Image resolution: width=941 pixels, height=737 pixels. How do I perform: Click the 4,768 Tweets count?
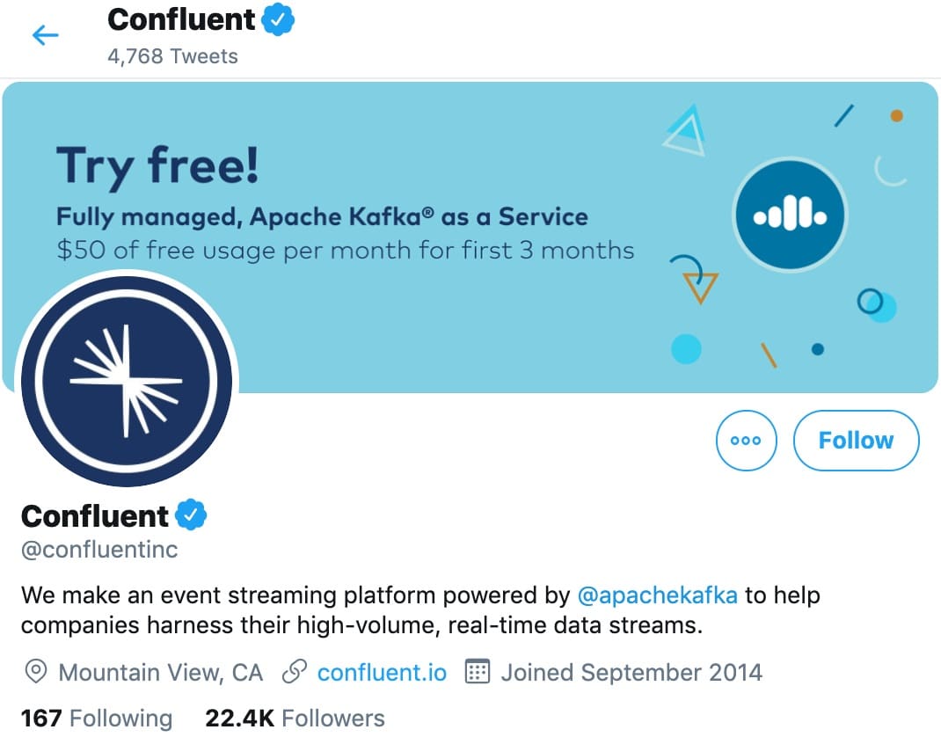click(x=173, y=55)
